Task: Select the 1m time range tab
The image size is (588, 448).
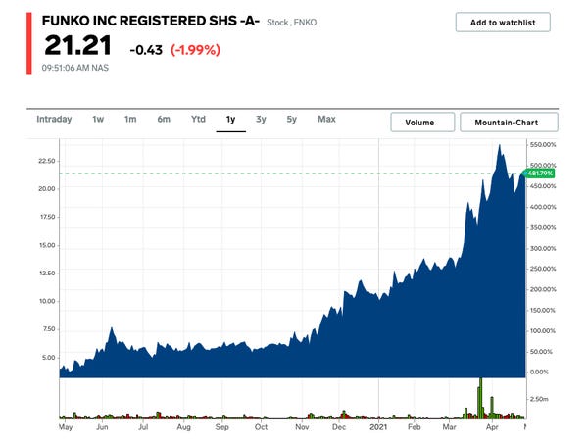Action: pos(130,119)
